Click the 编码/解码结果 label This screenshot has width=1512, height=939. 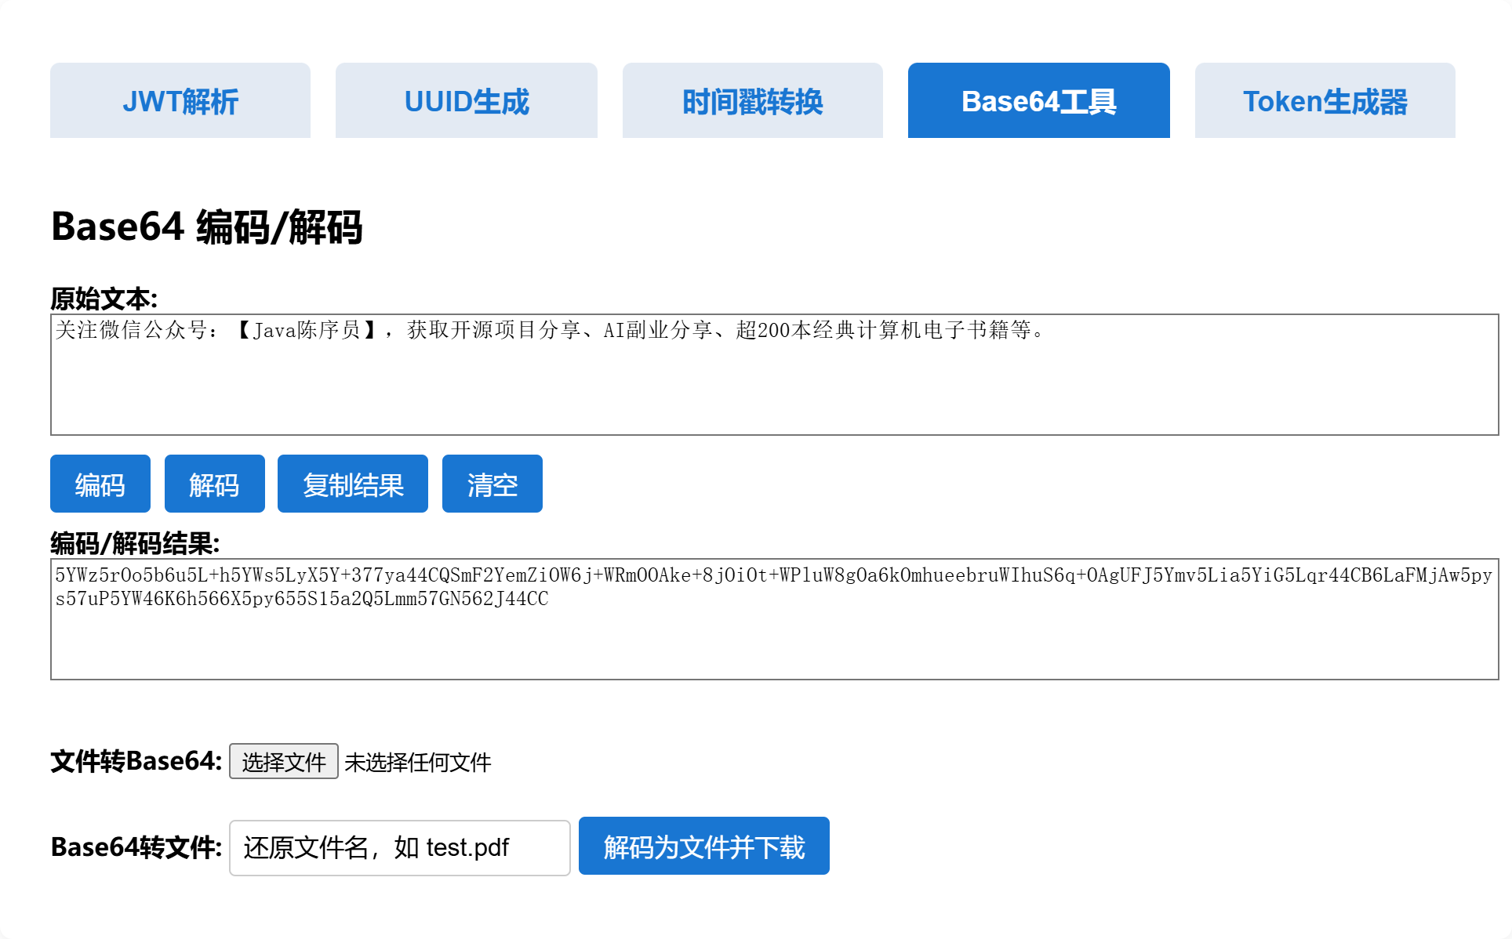[x=135, y=542]
